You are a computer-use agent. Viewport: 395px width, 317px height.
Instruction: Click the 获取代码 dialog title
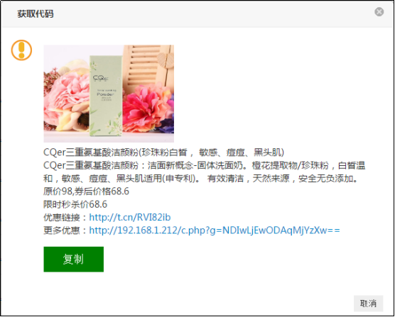[36, 13]
